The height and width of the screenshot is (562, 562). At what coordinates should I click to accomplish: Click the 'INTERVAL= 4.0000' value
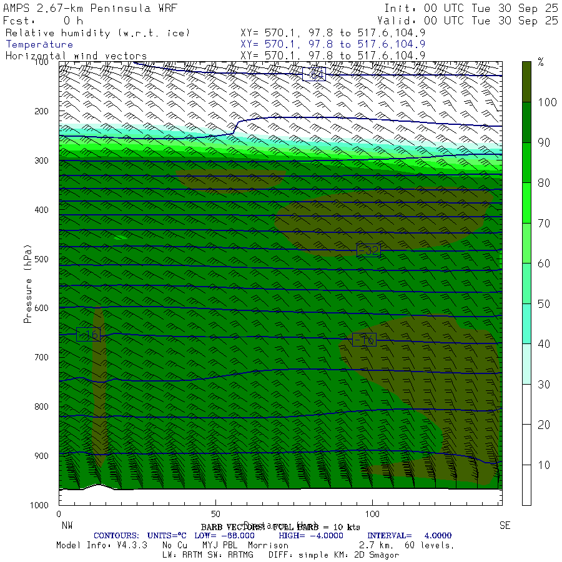[409, 536]
